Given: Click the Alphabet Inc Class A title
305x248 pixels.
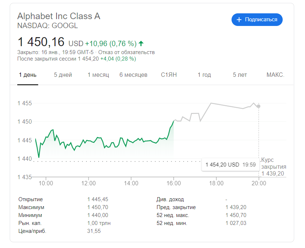Looking at the screenshot, I should (58, 16).
